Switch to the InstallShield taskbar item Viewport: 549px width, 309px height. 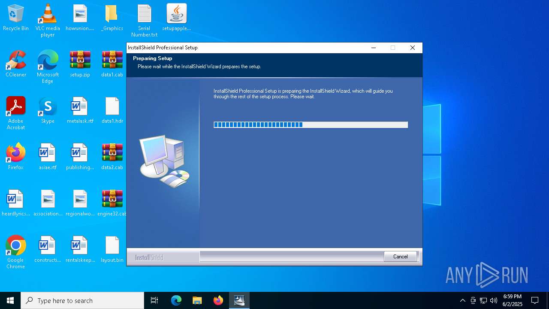[x=239, y=300]
